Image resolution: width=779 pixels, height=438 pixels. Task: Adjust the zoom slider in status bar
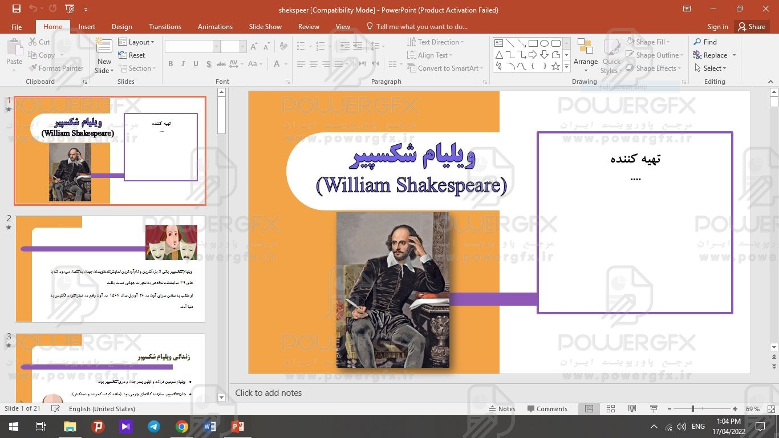coord(692,409)
